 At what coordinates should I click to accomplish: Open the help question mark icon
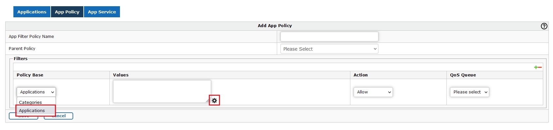coord(544,26)
